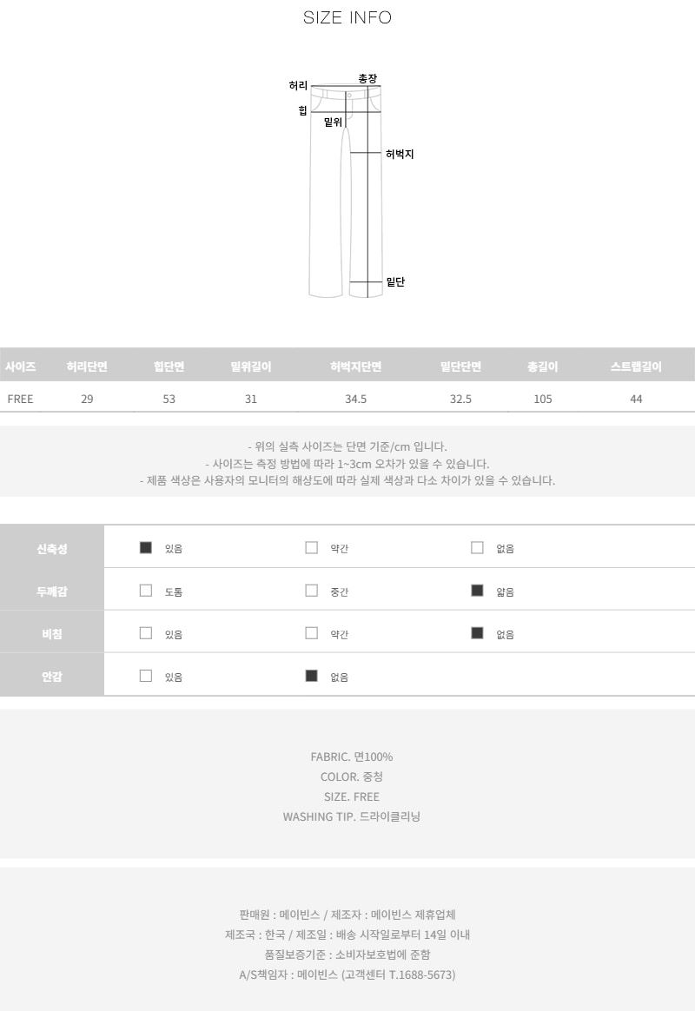Click the 허리단면 column header
This screenshot has width=695, height=1011.
(87, 367)
